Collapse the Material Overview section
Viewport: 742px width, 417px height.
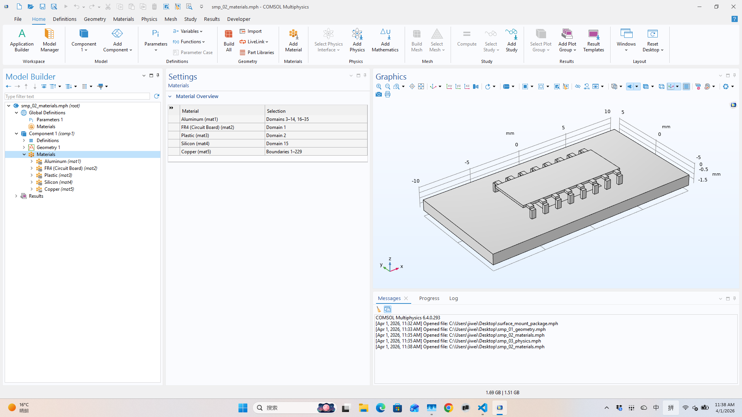tap(170, 96)
